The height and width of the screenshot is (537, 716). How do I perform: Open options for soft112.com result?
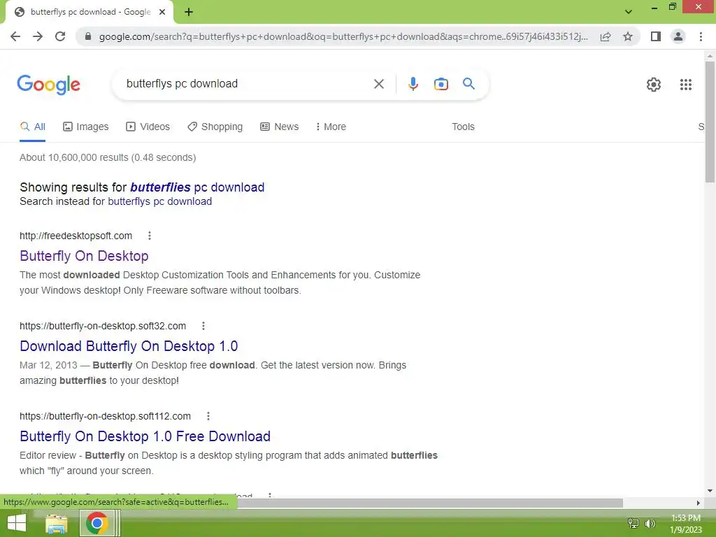click(208, 416)
